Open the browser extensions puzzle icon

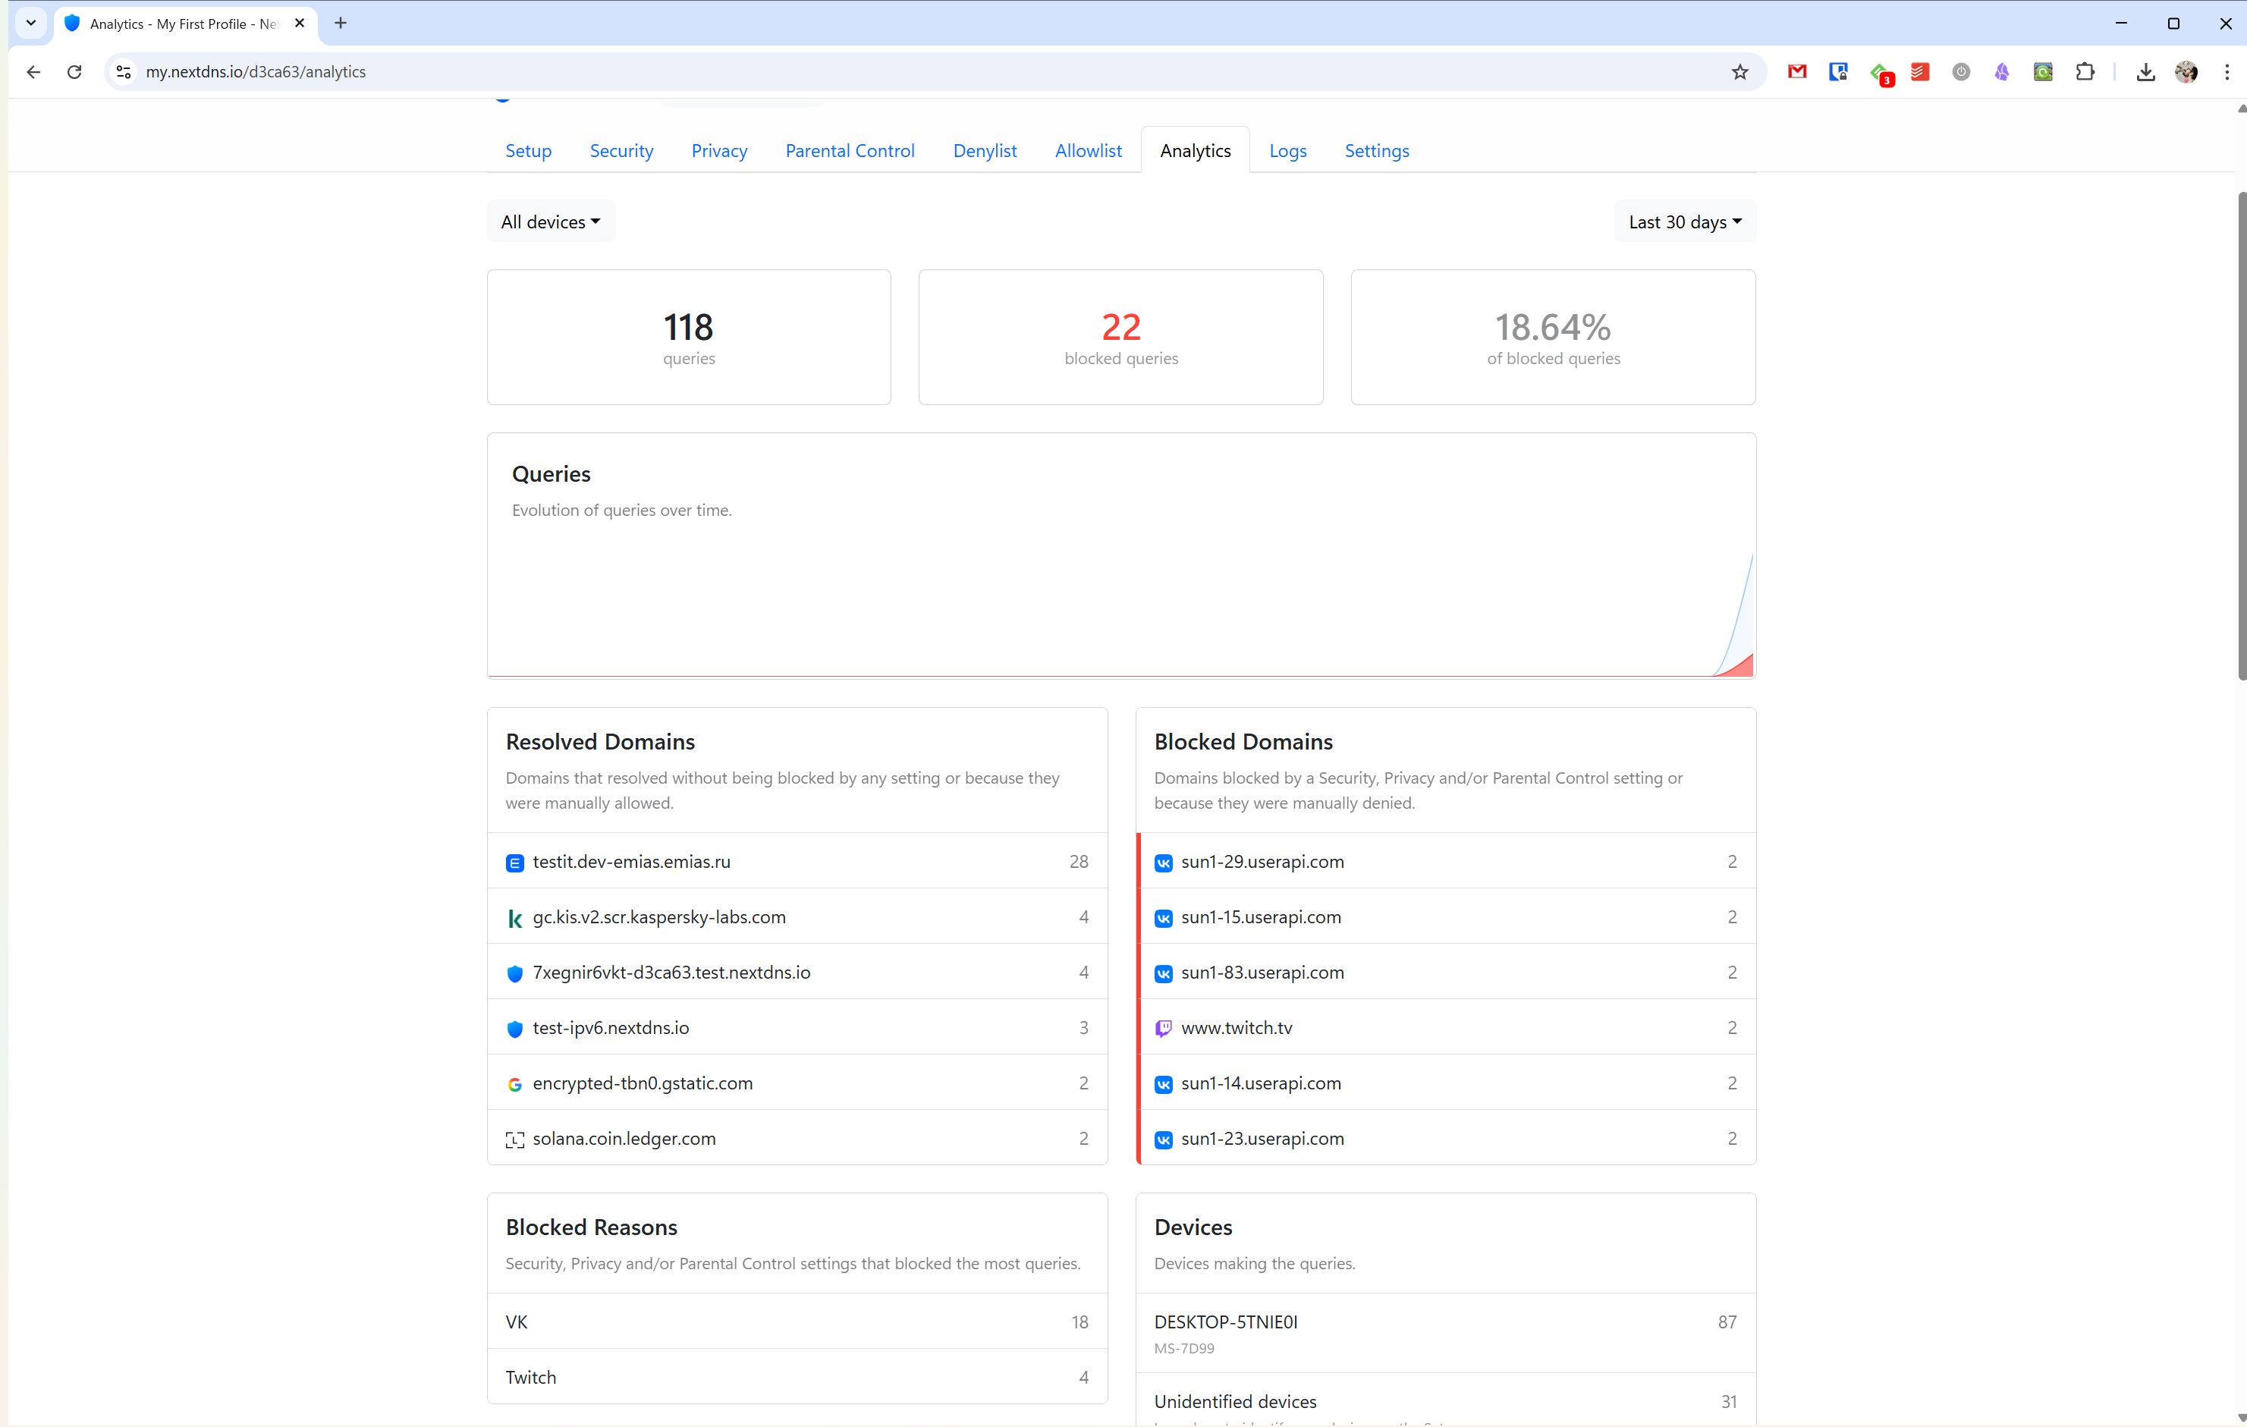point(2085,72)
